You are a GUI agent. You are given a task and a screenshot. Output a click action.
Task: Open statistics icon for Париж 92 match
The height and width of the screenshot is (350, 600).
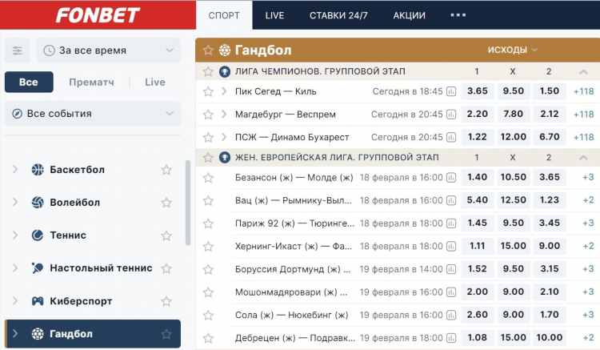451,223
